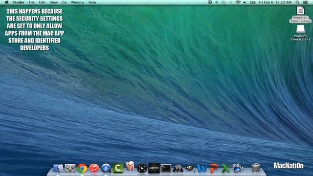Select the Popcorn-Time dmg file on the desktop

(300, 15)
